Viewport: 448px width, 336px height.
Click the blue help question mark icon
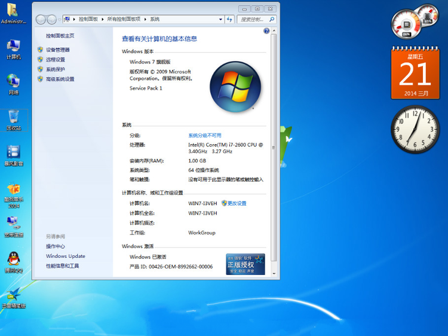pos(266,30)
